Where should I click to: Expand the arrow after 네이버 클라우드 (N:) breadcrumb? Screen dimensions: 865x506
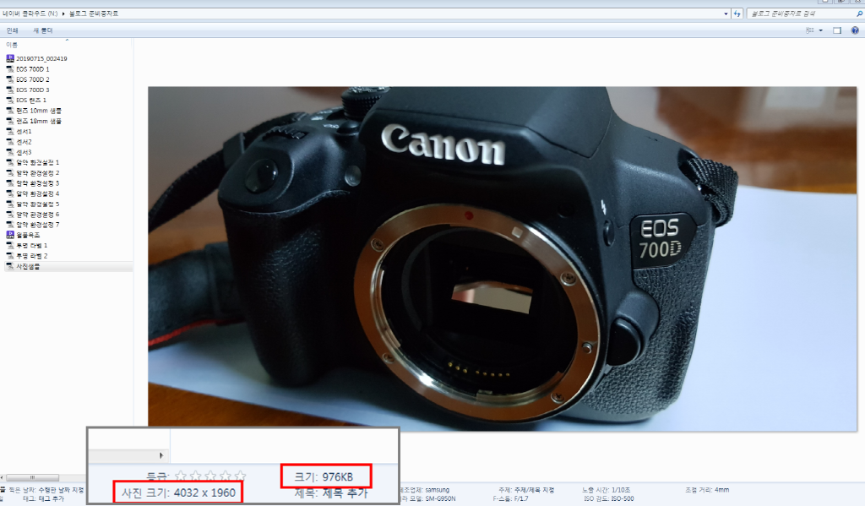coord(63,14)
